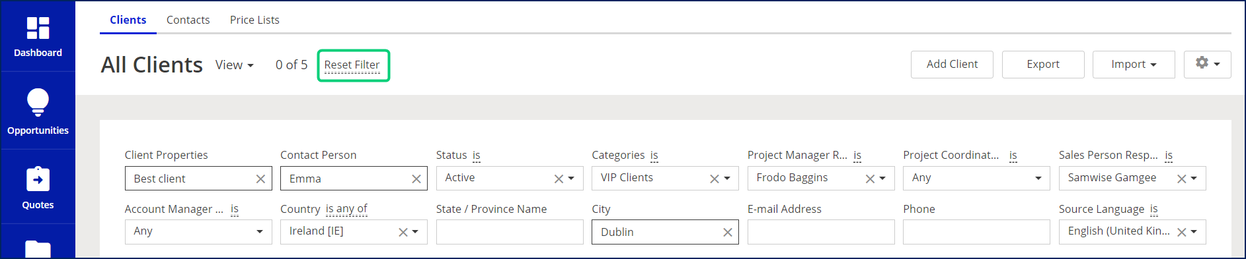
Task: Click the Reset Filter link
Action: click(x=352, y=65)
